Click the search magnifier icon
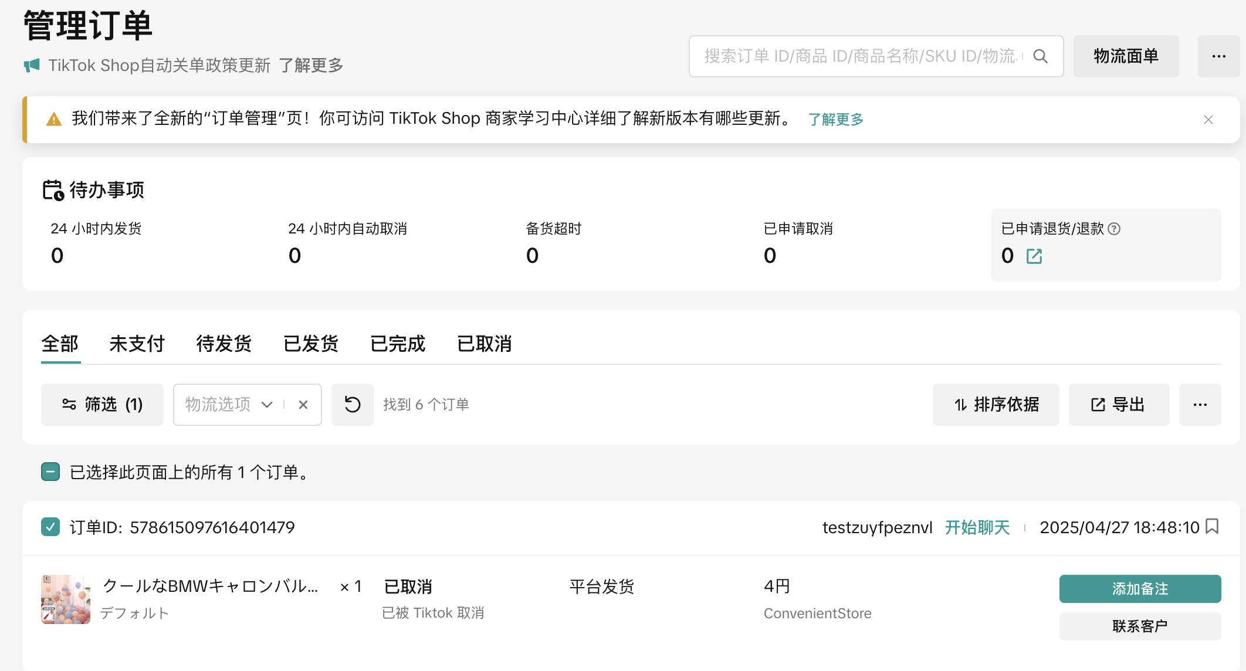Viewport: 1246px width, 671px height. 1040,56
